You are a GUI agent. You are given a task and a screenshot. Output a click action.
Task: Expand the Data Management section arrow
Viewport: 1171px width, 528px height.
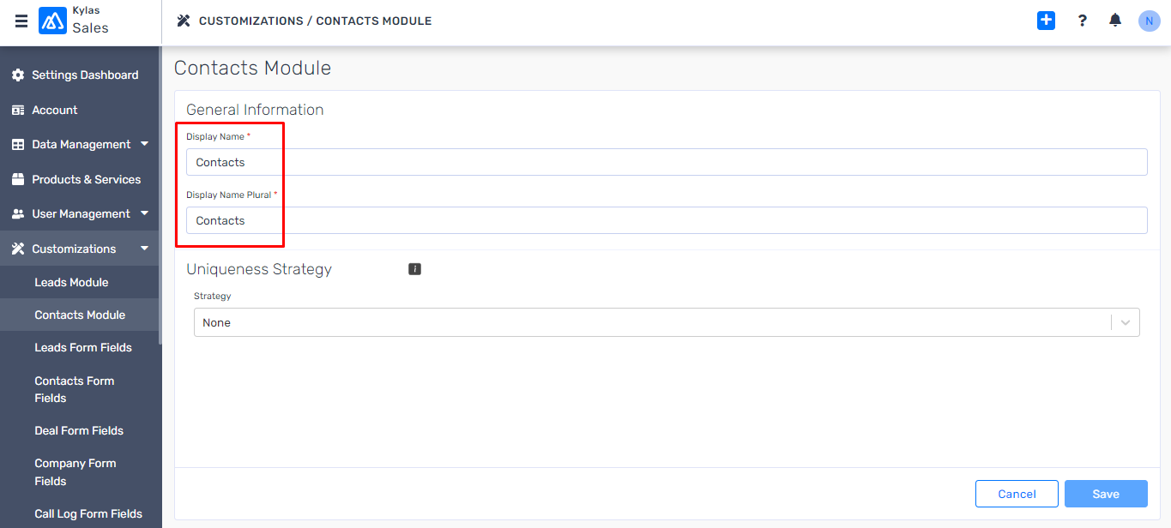click(x=144, y=144)
